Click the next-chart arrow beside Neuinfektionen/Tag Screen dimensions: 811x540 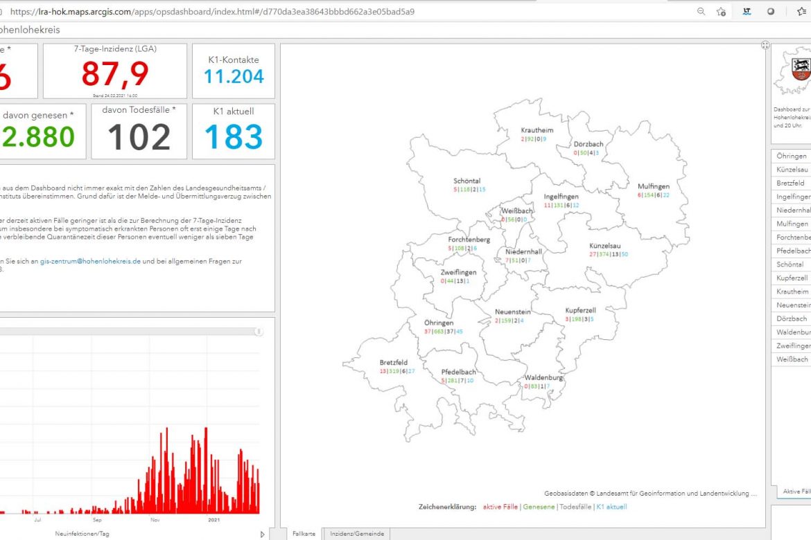[x=262, y=534]
